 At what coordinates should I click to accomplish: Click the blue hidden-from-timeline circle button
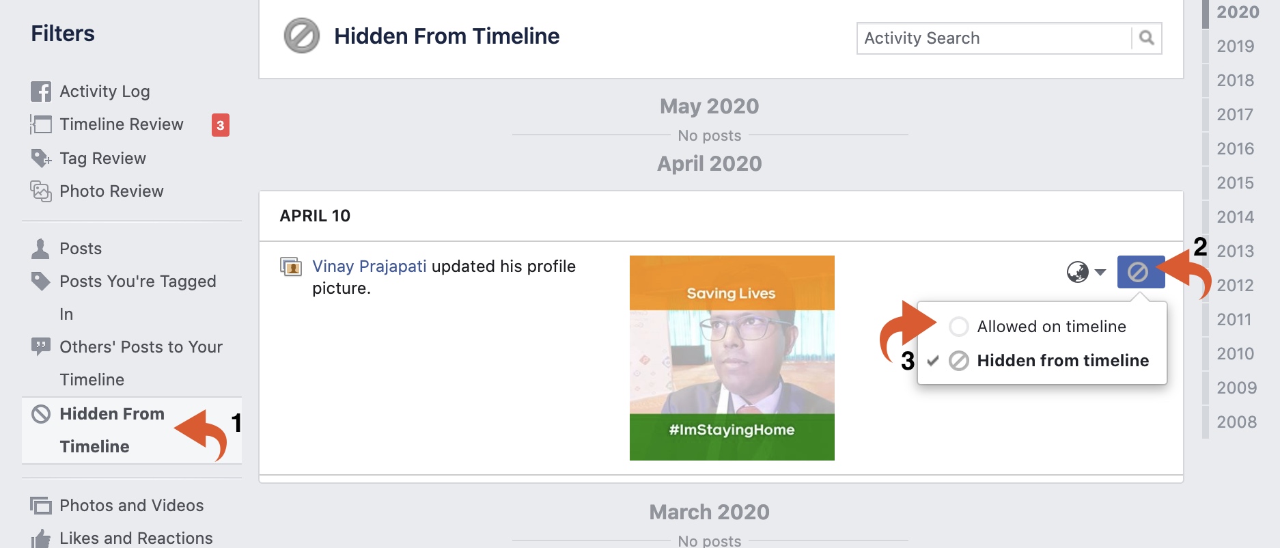click(x=1141, y=272)
